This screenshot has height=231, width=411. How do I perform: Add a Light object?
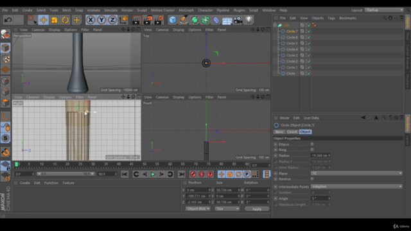point(249,20)
